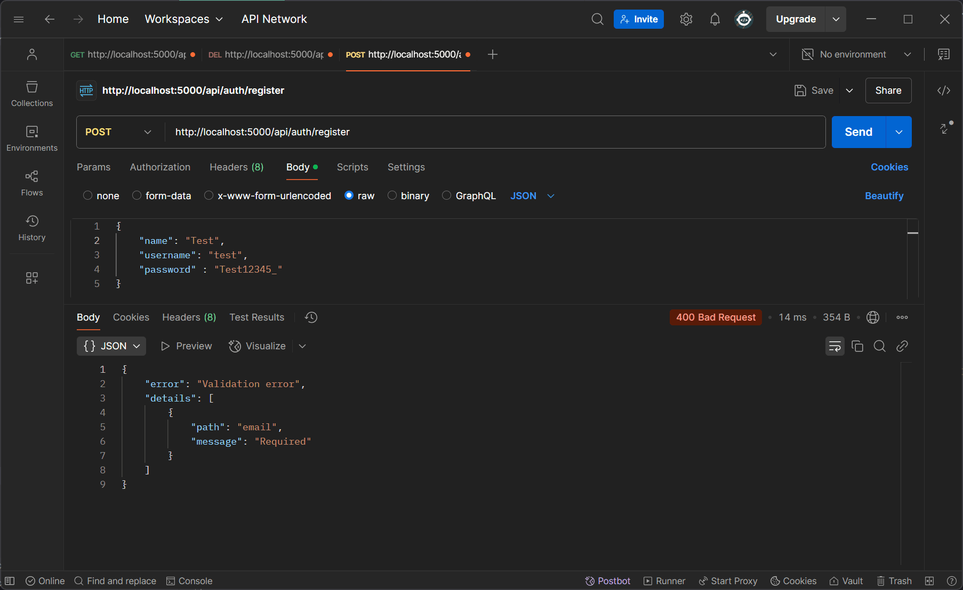Click the Preview response button
963x590 pixels.
pos(187,346)
